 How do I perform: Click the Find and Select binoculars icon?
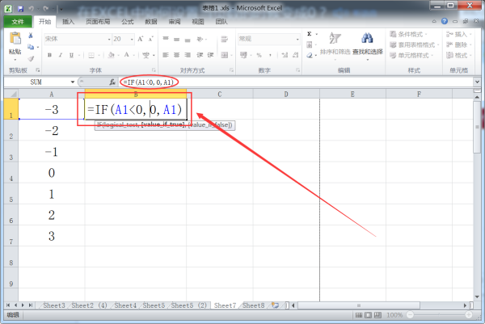(367, 39)
